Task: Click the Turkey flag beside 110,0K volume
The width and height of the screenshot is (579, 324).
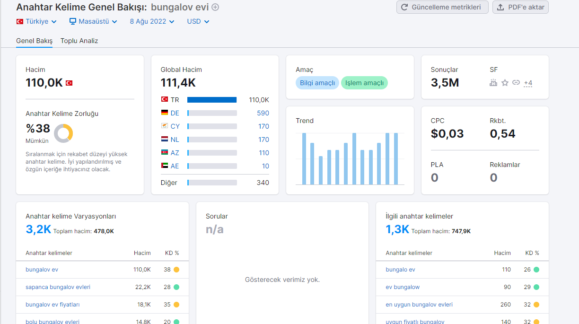Action: (x=69, y=83)
